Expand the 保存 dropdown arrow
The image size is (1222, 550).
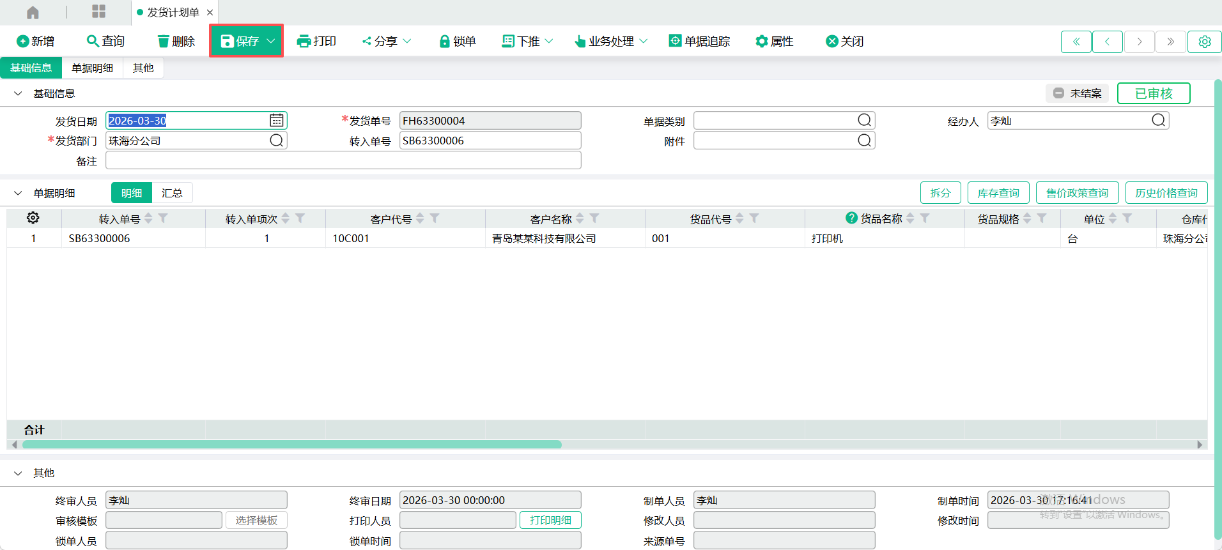(271, 42)
